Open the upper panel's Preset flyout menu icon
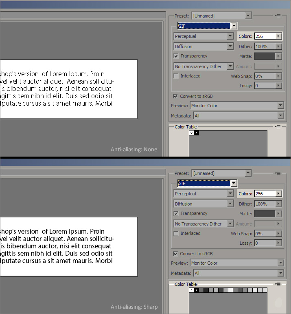The image size is (291, 314). [278, 16]
